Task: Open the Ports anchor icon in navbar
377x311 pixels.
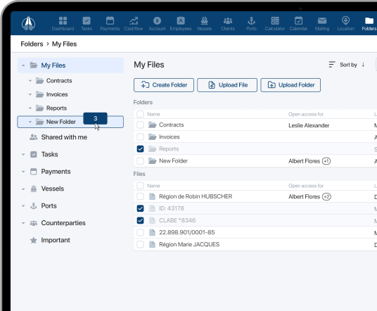Action: [251, 21]
